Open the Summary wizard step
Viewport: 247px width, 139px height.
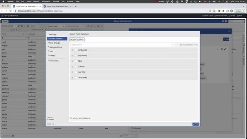57,61
